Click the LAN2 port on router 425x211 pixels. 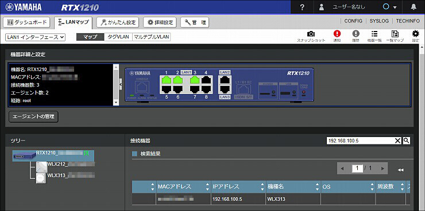pos(225,80)
